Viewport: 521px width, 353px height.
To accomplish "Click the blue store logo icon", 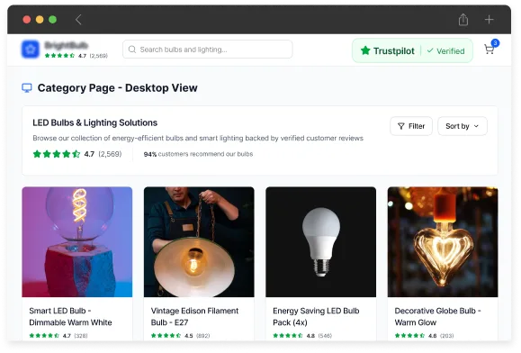I will (31, 50).
